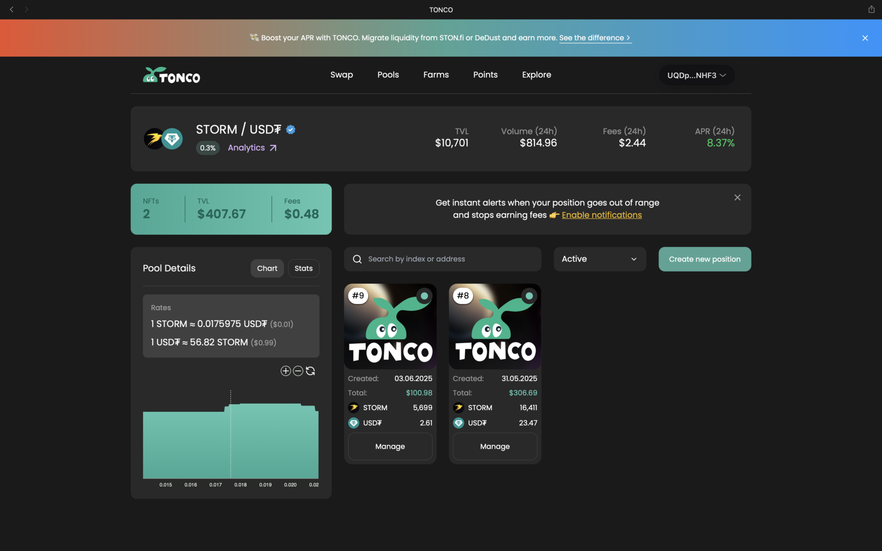Click the status dot on position #8 card

pos(529,296)
